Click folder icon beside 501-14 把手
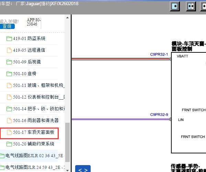 (x=9, y=109)
